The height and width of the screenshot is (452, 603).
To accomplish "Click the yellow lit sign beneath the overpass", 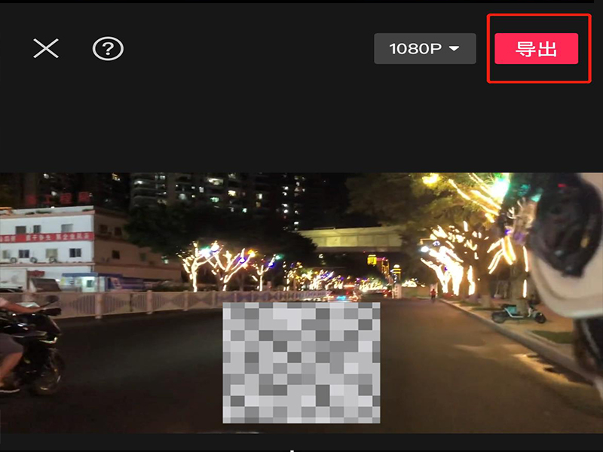I will click(x=372, y=261).
